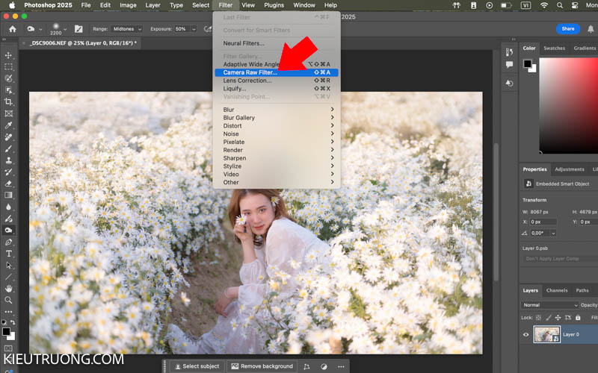Open the notifications bell
Viewport: 598px width, 373px height.
click(591, 29)
